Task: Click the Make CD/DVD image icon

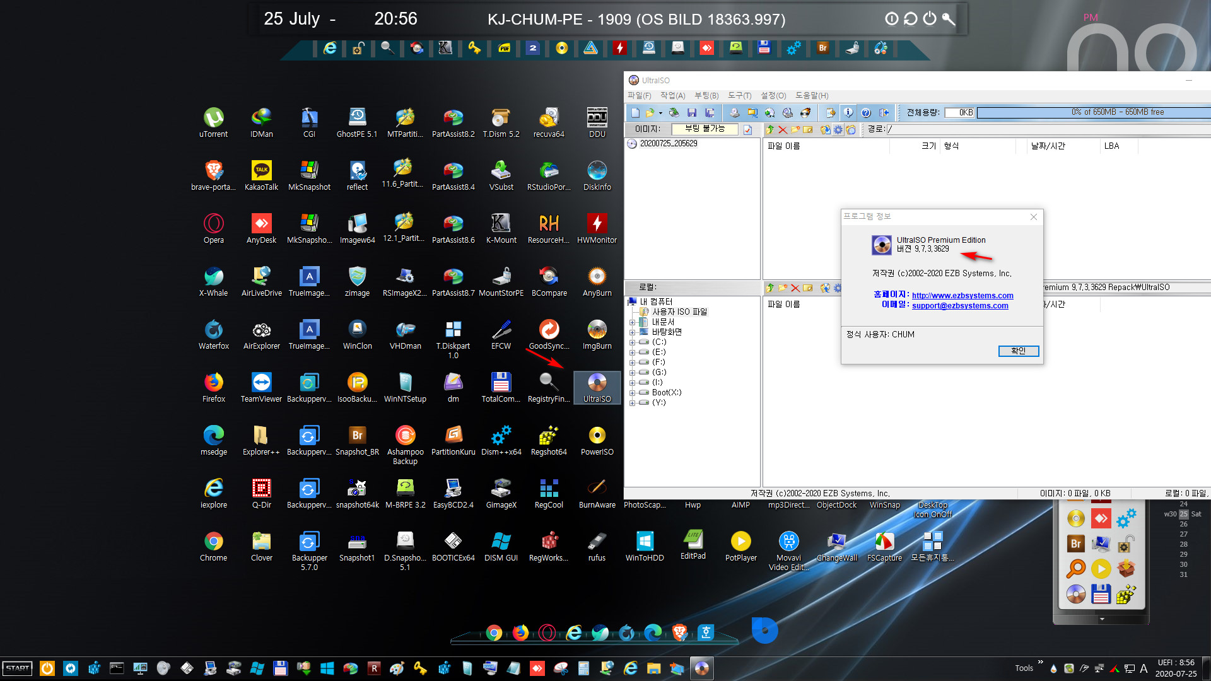Action: coord(735,113)
